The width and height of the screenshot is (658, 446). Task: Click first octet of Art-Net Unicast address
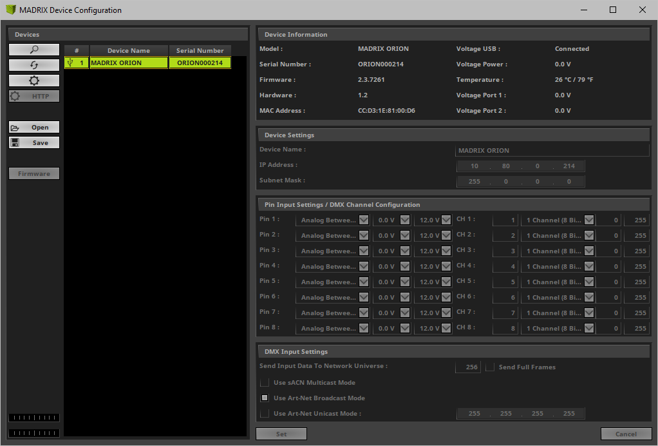[x=475, y=414]
